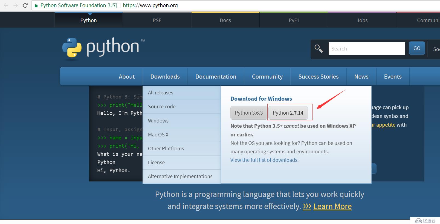Select Source code menu entry
This screenshot has height=224, width=440.
182,107
